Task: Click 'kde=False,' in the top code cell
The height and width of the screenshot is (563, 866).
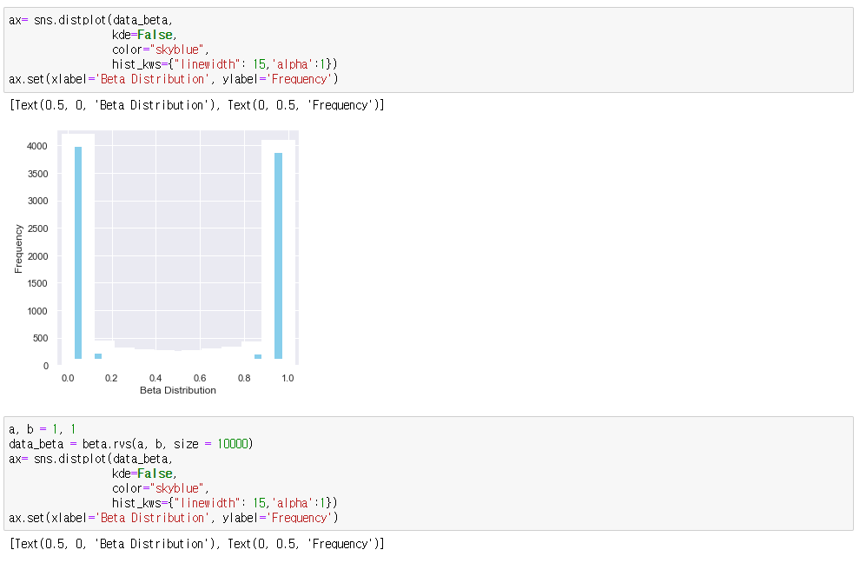Action: click(144, 35)
